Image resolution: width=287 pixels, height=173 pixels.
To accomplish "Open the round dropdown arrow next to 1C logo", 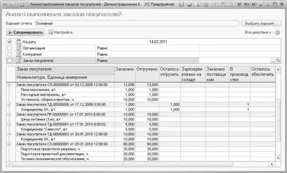I will click(13, 4).
